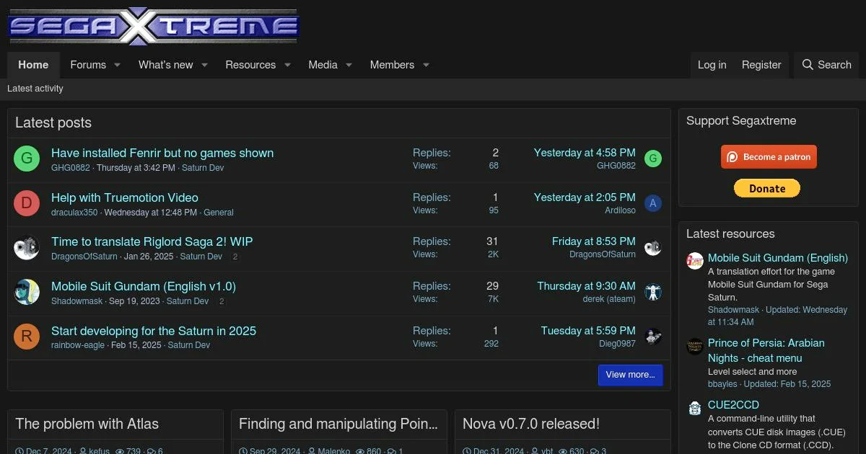Click the Search magnifier icon

pyautogui.click(x=808, y=65)
